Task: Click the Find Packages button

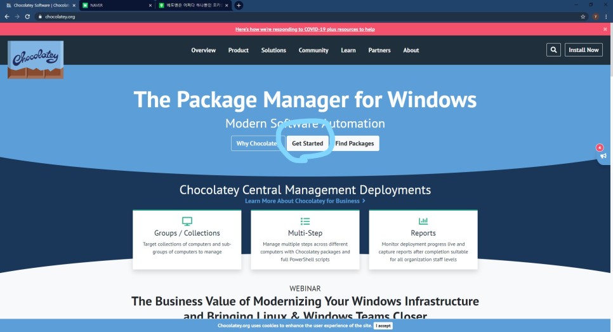Action: pyautogui.click(x=355, y=143)
